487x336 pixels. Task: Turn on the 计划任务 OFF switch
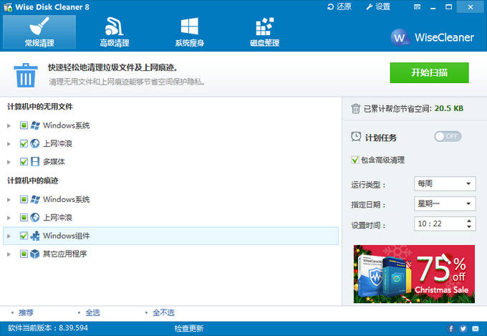click(448, 136)
